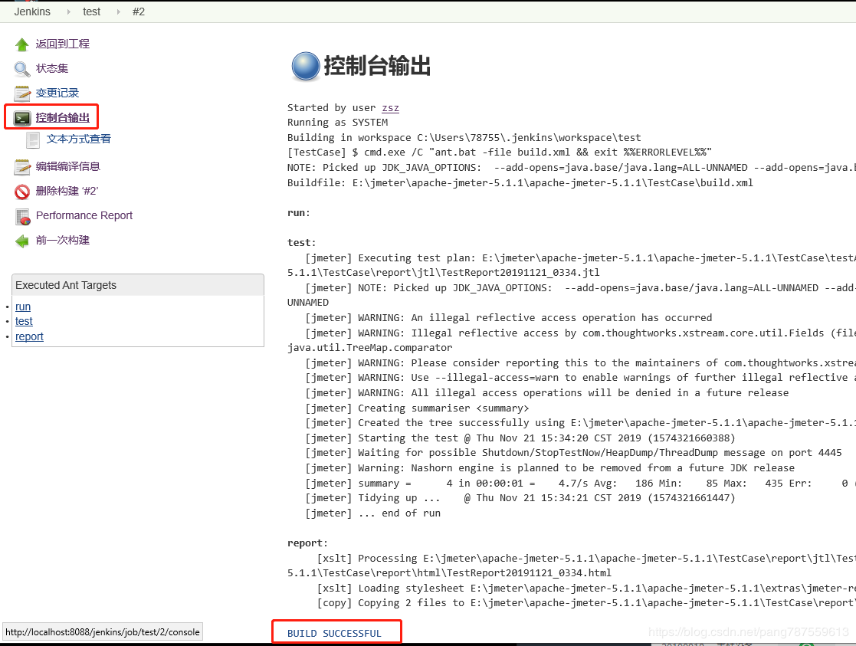Click the 'java.util.TreeMap.comparator' line

click(369, 347)
